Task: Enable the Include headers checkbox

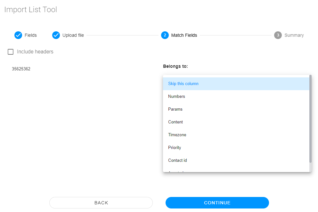Action: tap(11, 52)
